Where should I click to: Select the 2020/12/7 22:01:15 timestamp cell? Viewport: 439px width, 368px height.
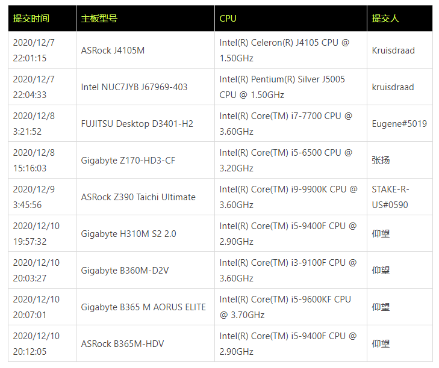pyautogui.click(x=42, y=50)
